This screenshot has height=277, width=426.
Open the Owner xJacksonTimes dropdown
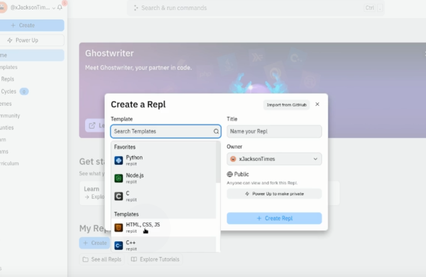(274, 159)
